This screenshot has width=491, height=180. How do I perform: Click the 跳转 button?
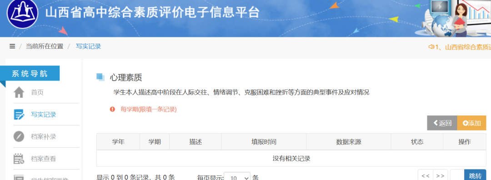(475, 175)
